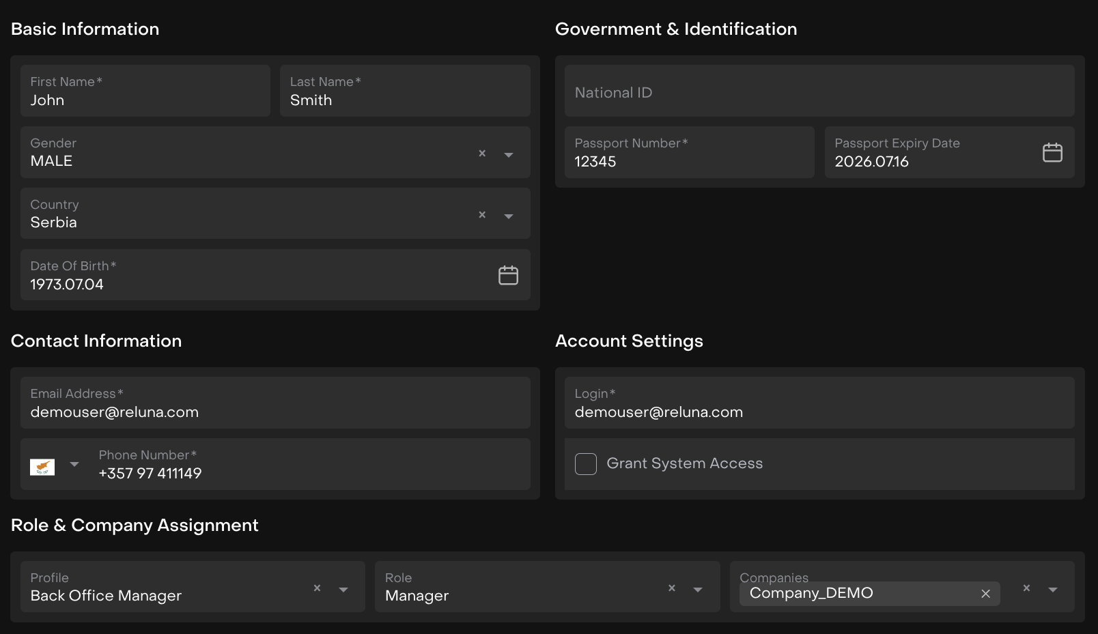Open the Date Of Birth calendar picker
The width and height of the screenshot is (1098, 634).
508,276
